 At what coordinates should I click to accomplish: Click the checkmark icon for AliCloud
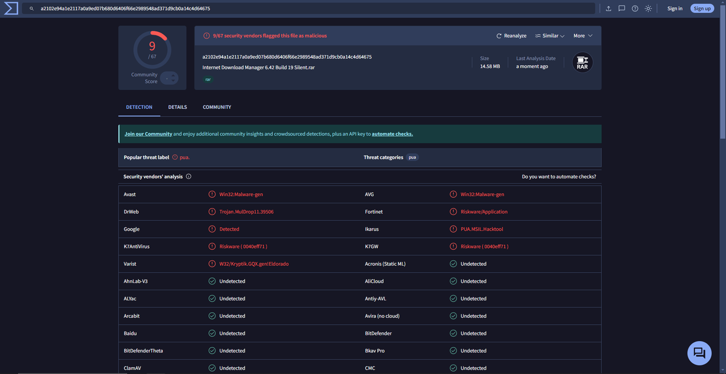(453, 281)
